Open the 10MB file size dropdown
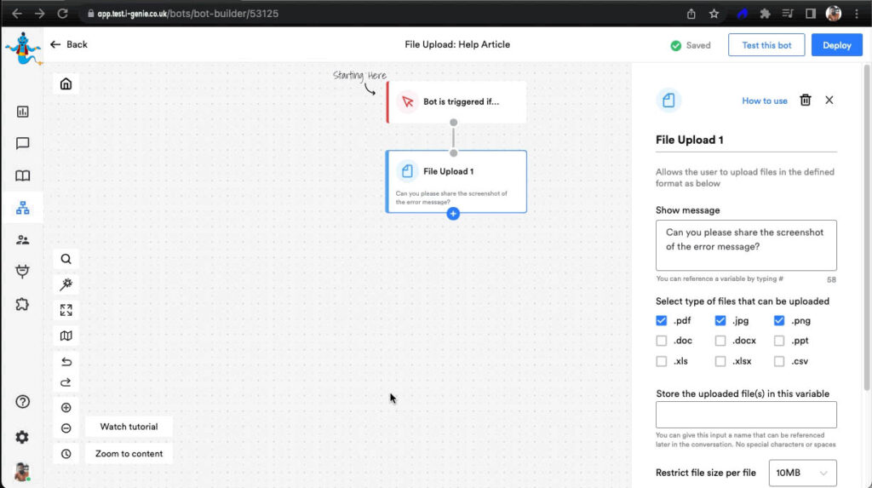Image resolution: width=872 pixels, height=488 pixels. pyautogui.click(x=802, y=473)
